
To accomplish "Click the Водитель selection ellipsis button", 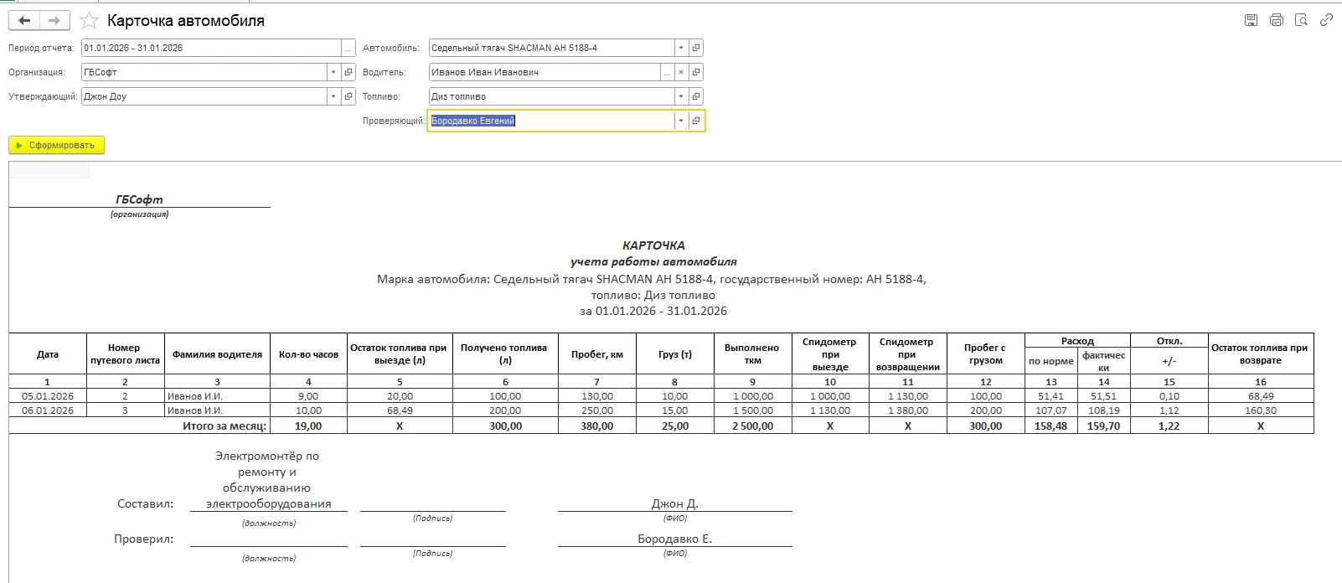I will tap(667, 73).
